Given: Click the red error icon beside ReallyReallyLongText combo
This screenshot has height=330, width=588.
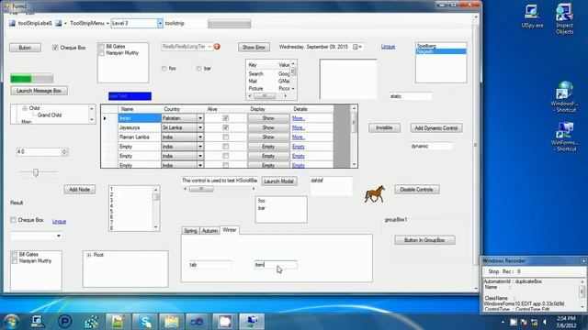Looking at the screenshot, I should (x=217, y=47).
